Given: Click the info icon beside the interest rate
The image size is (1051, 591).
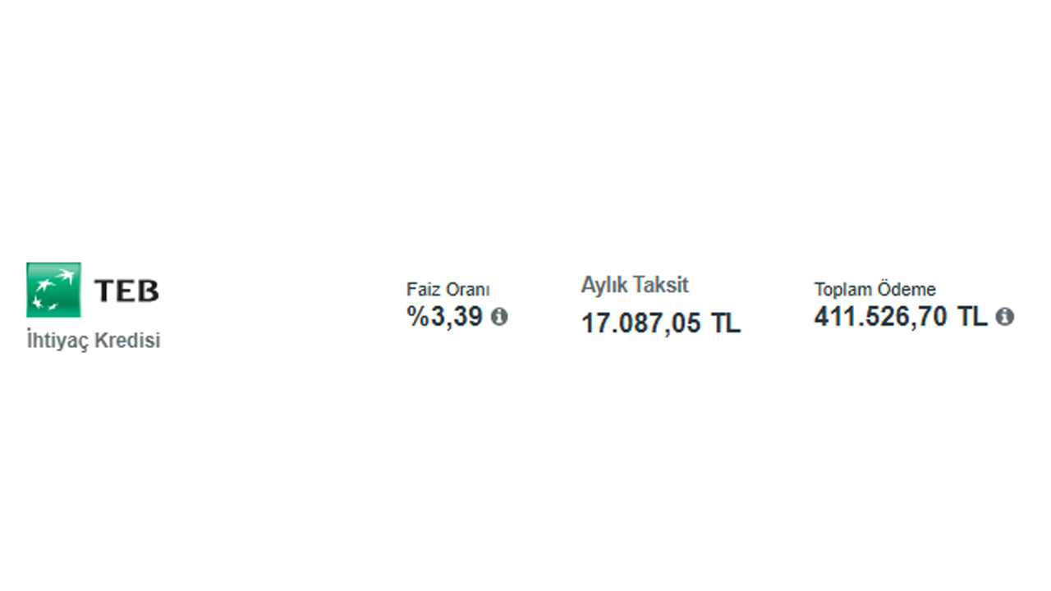Looking at the screenshot, I should 499,317.
